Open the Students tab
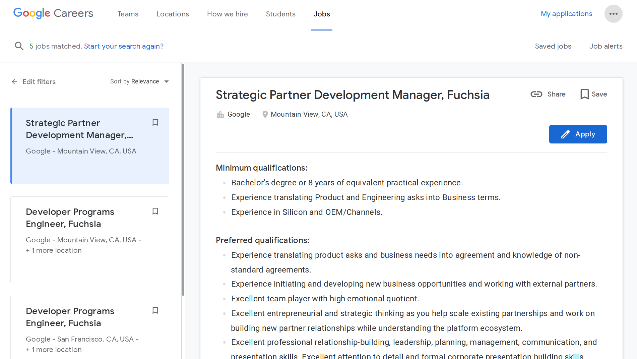637x359 pixels. [281, 14]
